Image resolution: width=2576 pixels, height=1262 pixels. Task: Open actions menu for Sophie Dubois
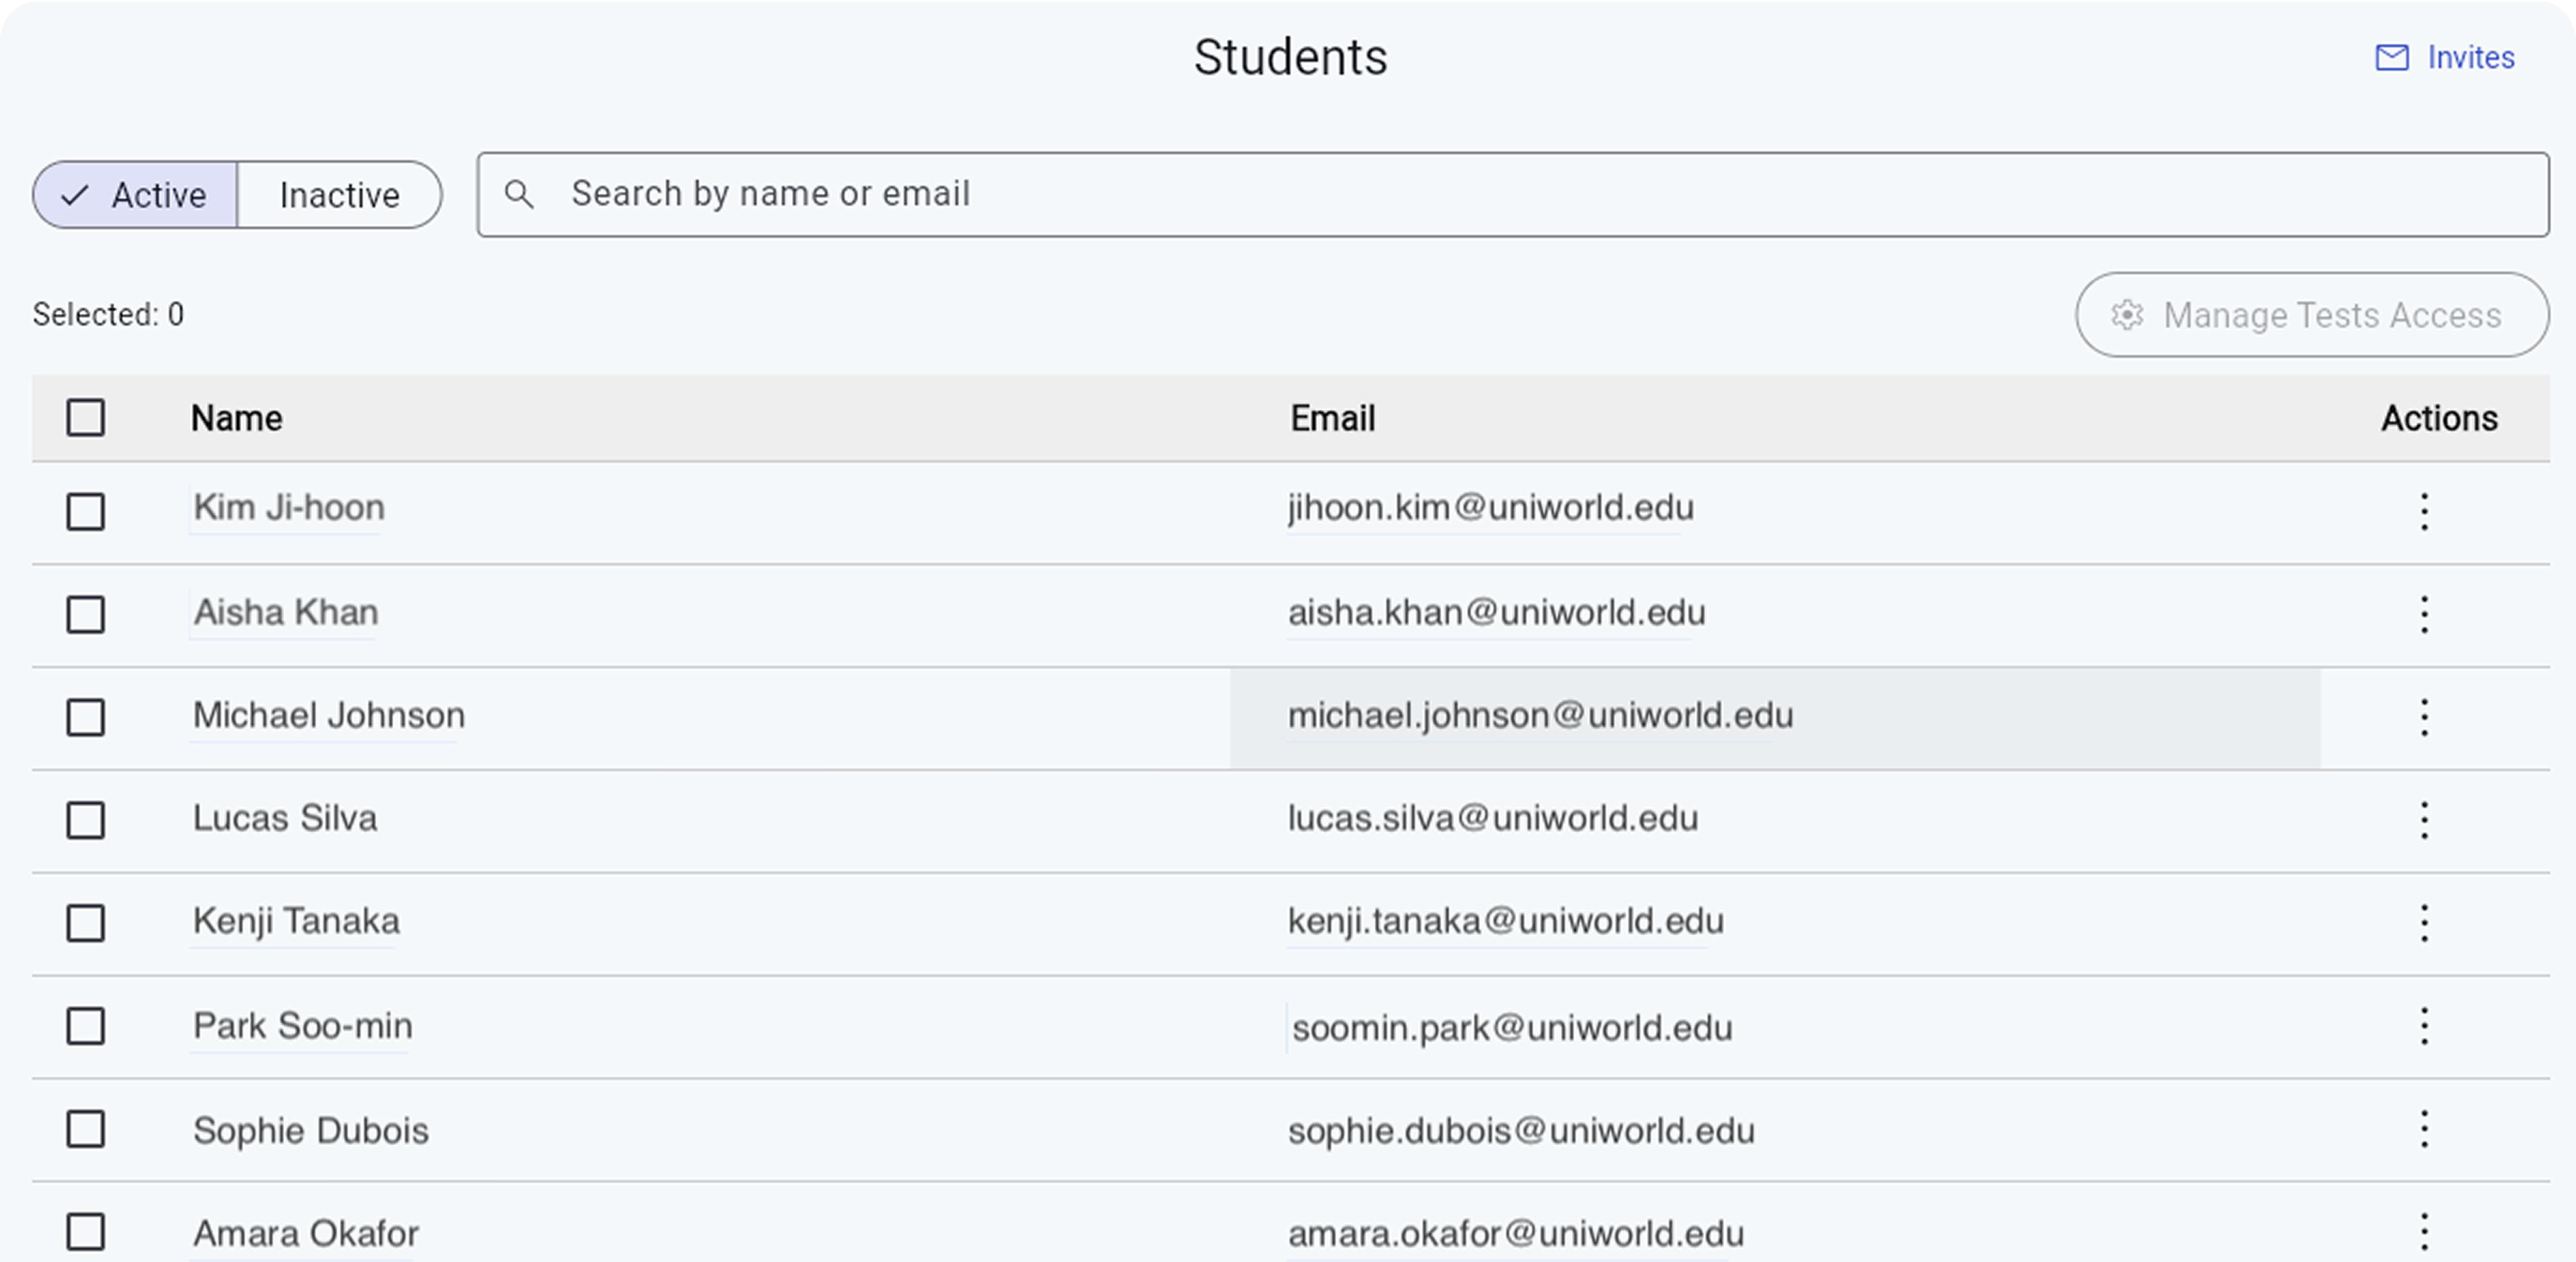click(2423, 1129)
